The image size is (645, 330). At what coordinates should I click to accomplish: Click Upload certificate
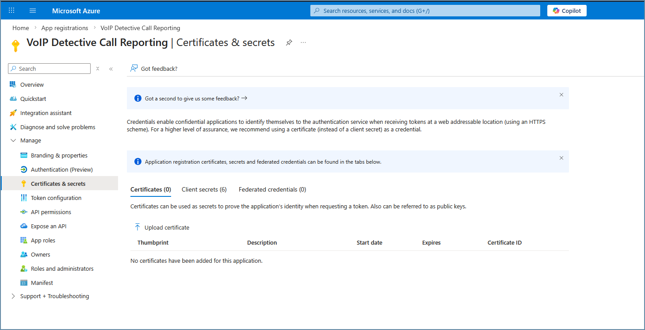point(162,227)
